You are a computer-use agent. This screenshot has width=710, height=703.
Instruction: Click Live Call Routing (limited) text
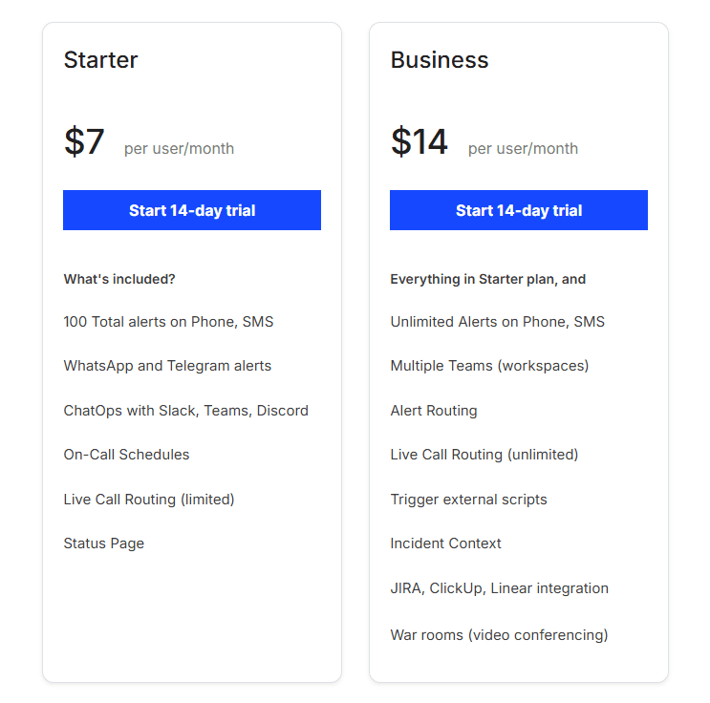coord(148,500)
